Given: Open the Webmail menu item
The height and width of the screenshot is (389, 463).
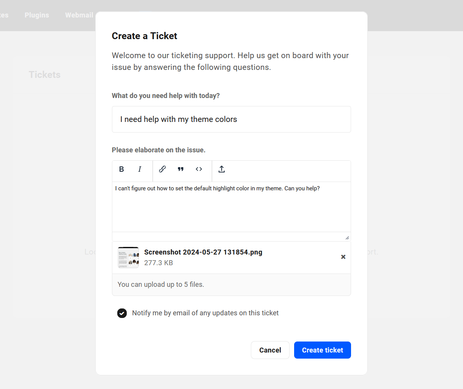Looking at the screenshot, I should 79,15.
